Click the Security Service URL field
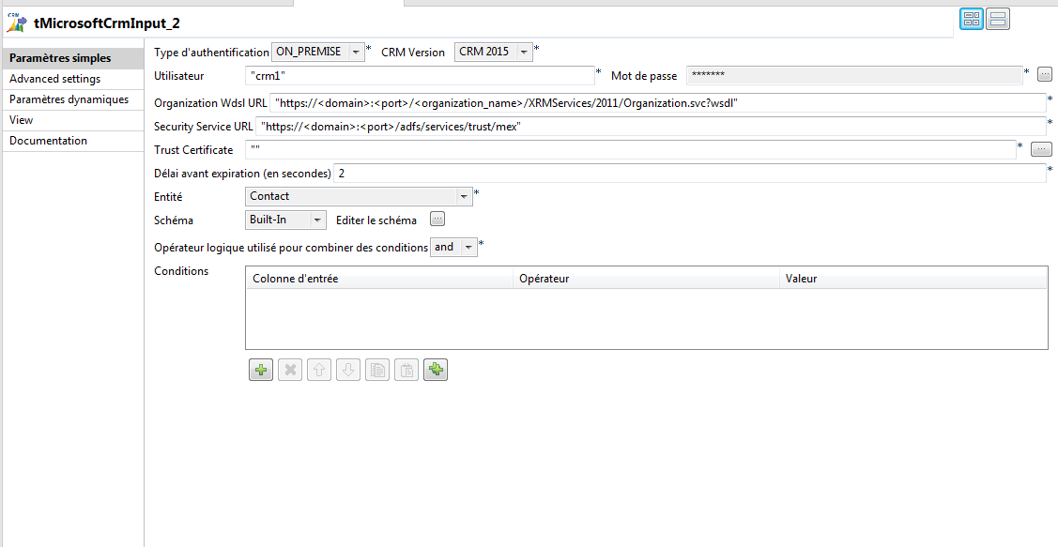This screenshot has width=1058, height=547. [652, 126]
